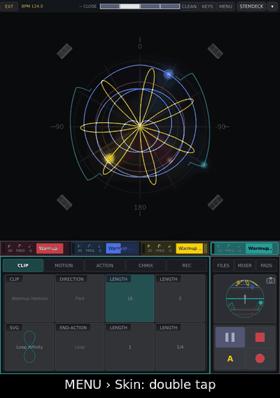Open the DIRECTION Fwd selector
280x398 pixels.
80,298
